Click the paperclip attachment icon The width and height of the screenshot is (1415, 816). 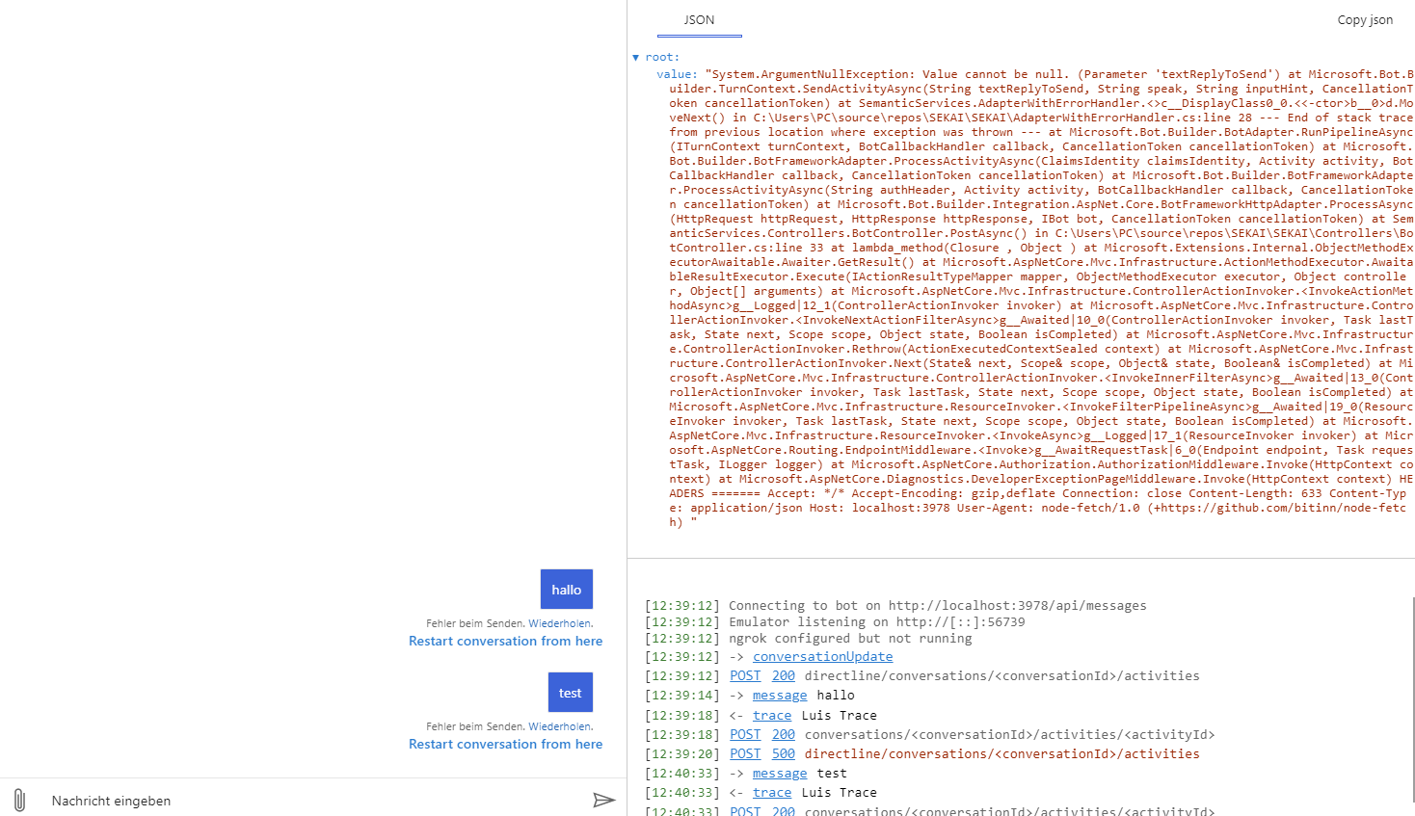pos(19,800)
